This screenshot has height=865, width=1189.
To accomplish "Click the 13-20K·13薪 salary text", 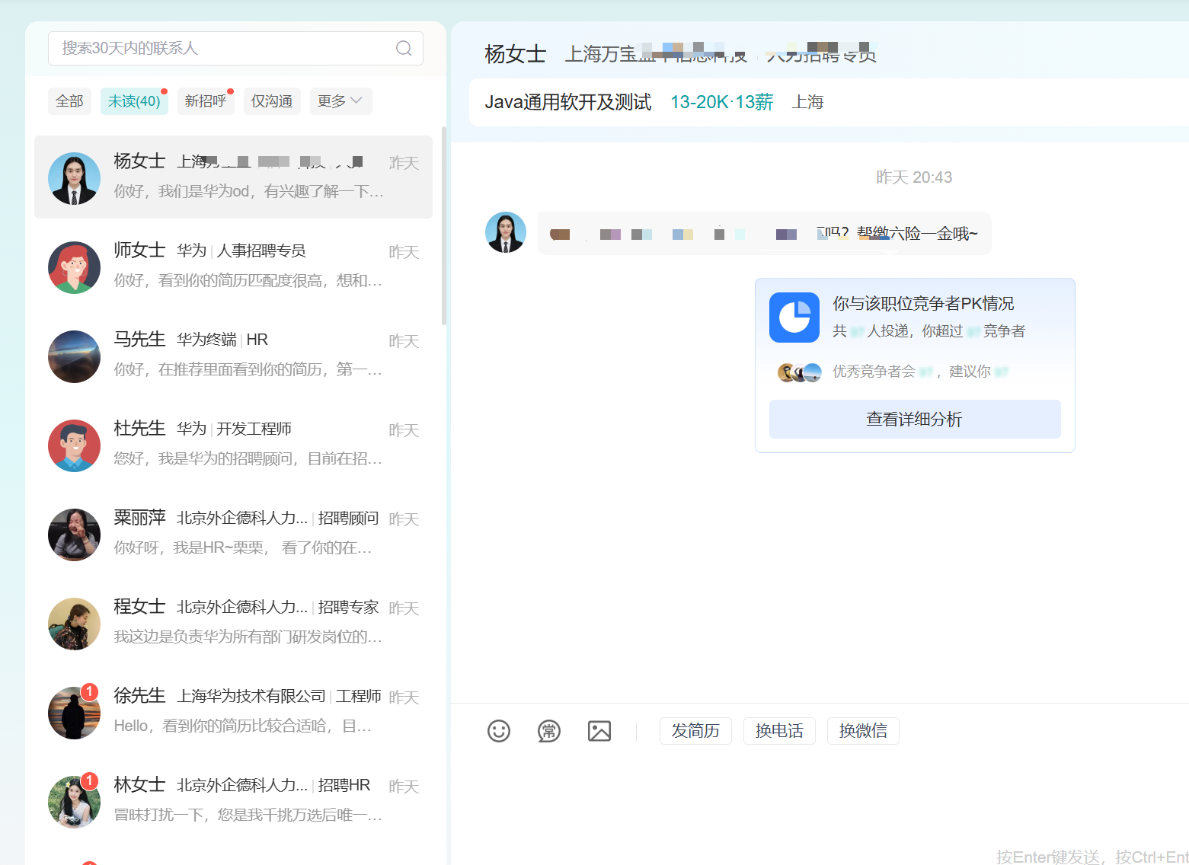I will [722, 102].
